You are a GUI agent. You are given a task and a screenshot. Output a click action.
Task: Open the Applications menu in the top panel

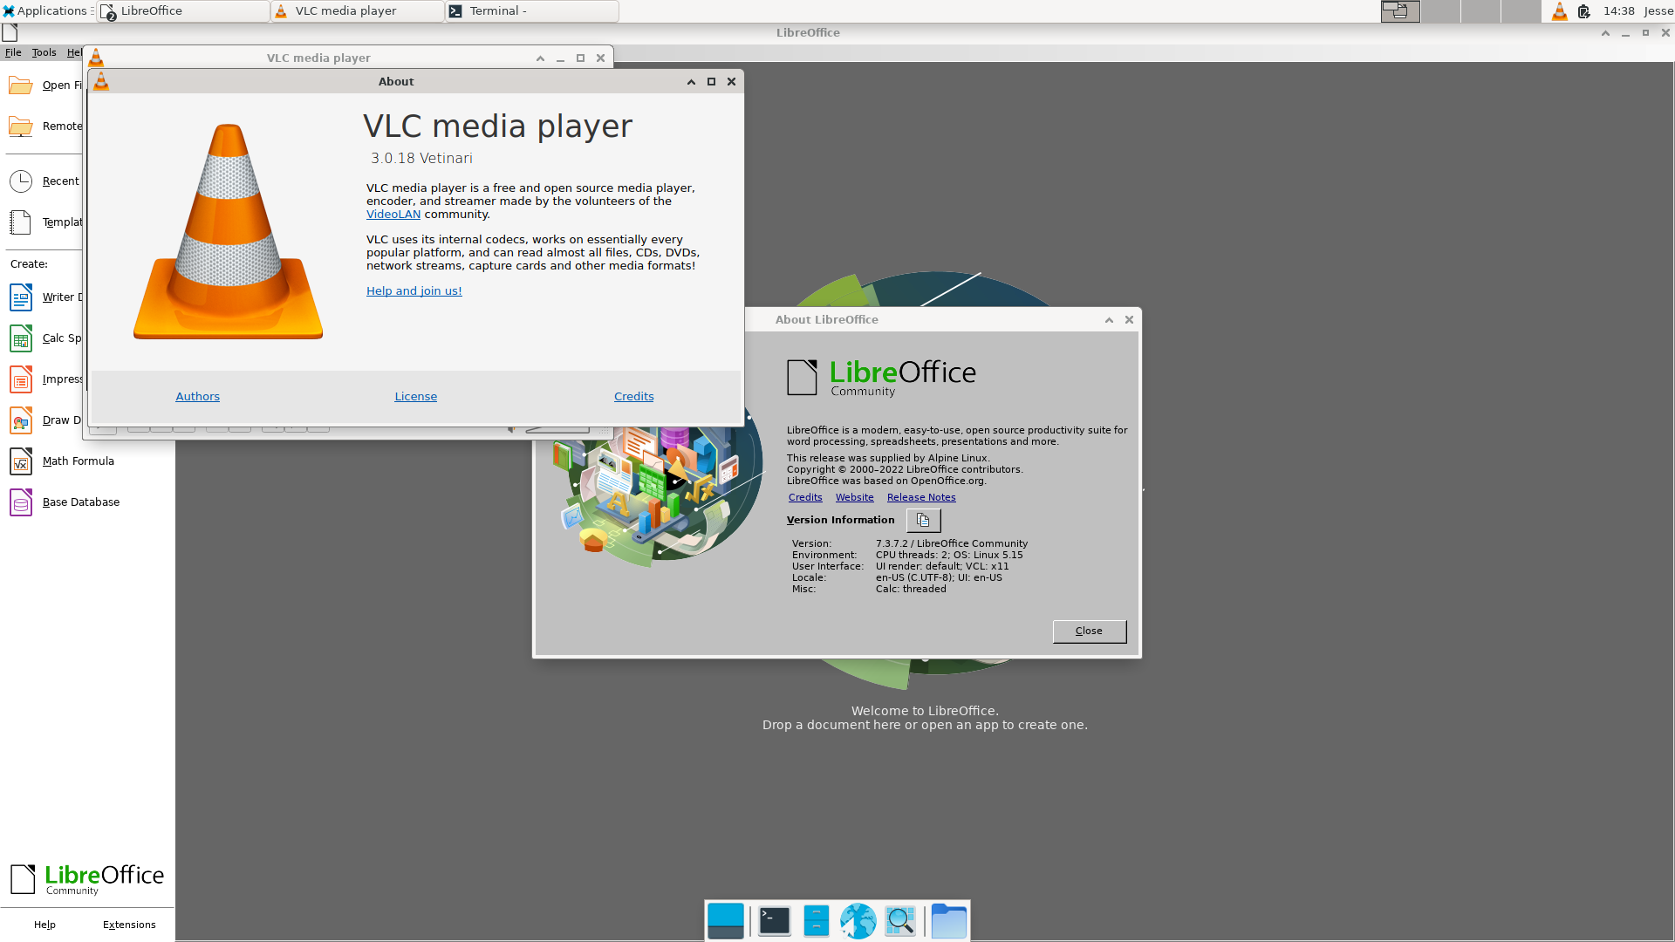point(47,10)
